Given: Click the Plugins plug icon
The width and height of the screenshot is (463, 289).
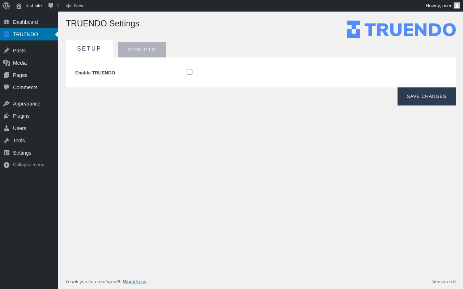Looking at the screenshot, I should 7,116.
